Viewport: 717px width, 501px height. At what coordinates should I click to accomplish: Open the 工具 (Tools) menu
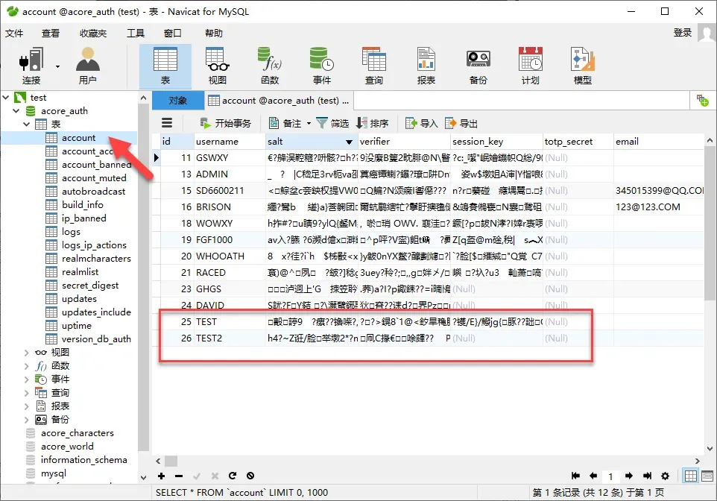[135, 33]
